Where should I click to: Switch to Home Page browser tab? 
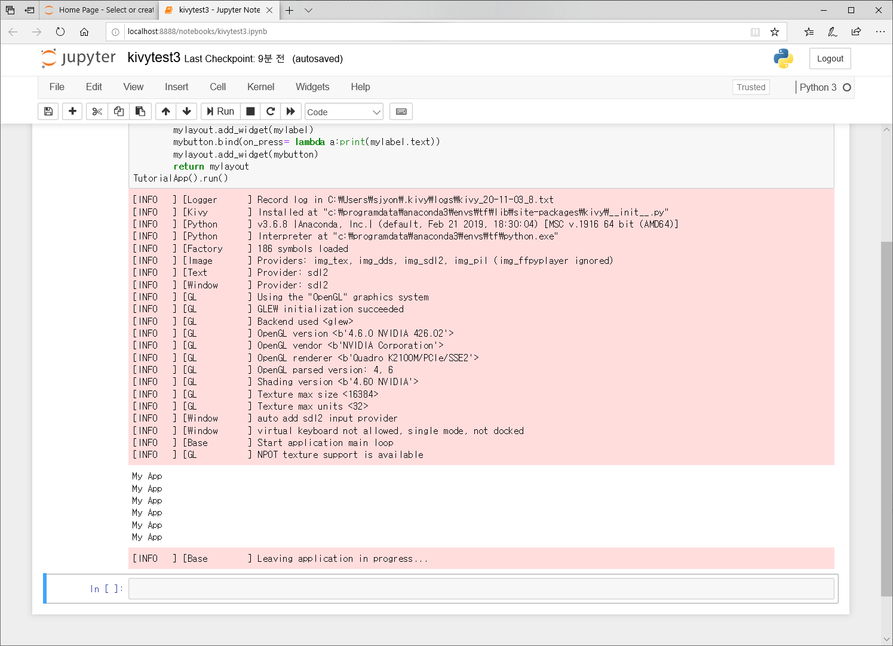(x=99, y=10)
